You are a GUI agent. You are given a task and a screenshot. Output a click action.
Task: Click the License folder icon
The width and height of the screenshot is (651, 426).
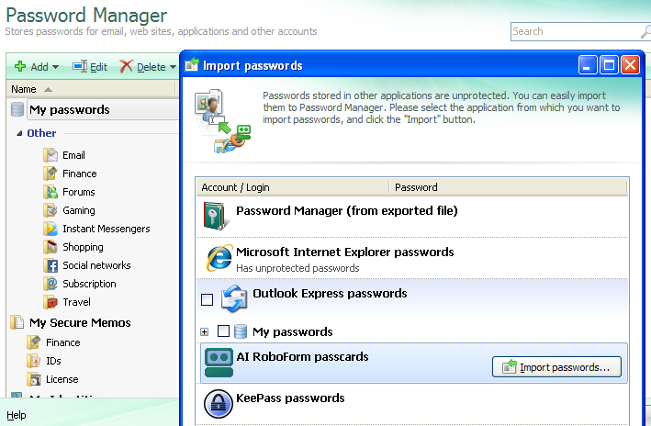click(x=34, y=379)
